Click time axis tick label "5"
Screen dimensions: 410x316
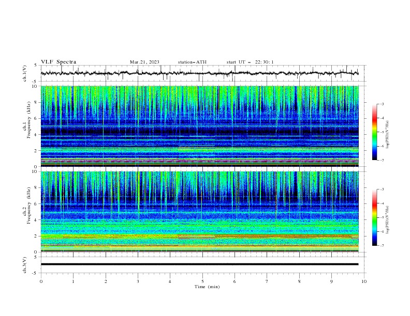202,281
